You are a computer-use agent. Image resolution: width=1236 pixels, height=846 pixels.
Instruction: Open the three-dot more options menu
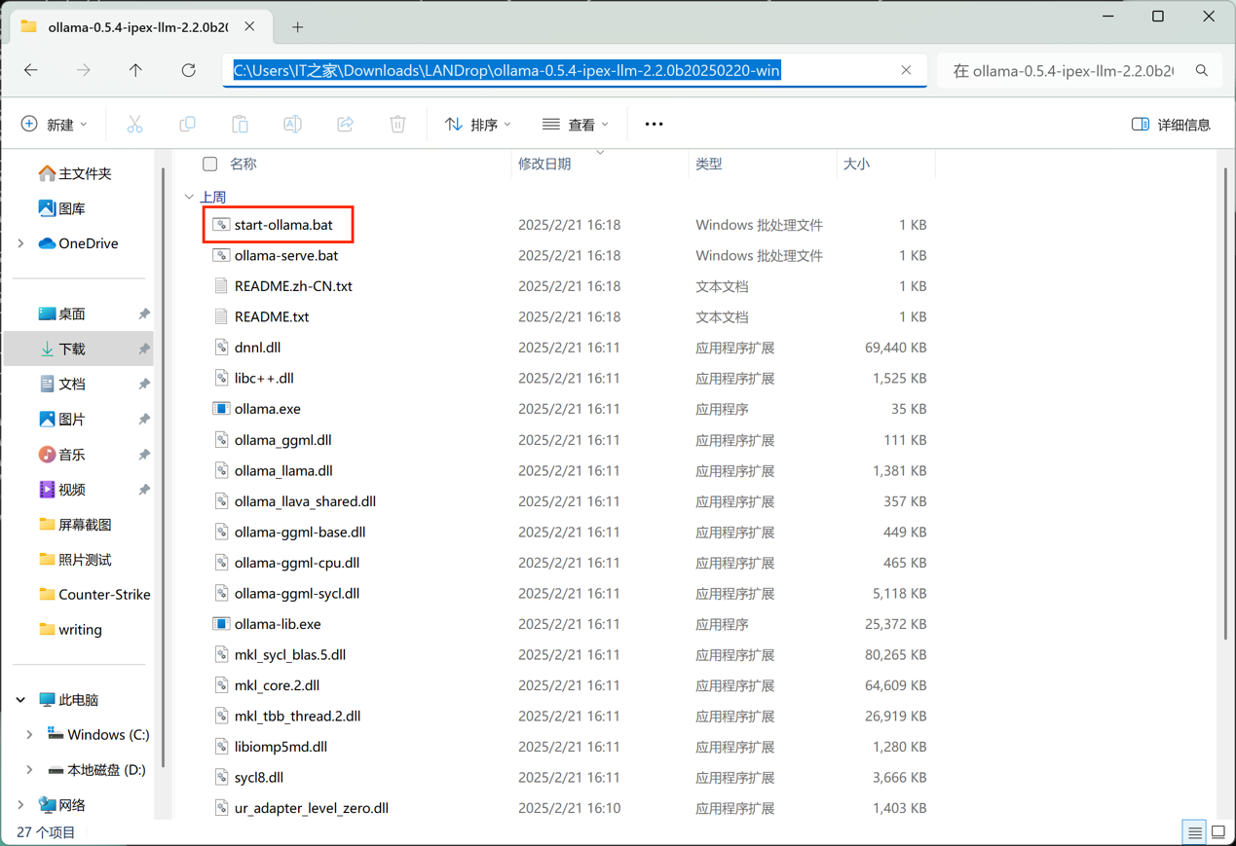click(654, 125)
